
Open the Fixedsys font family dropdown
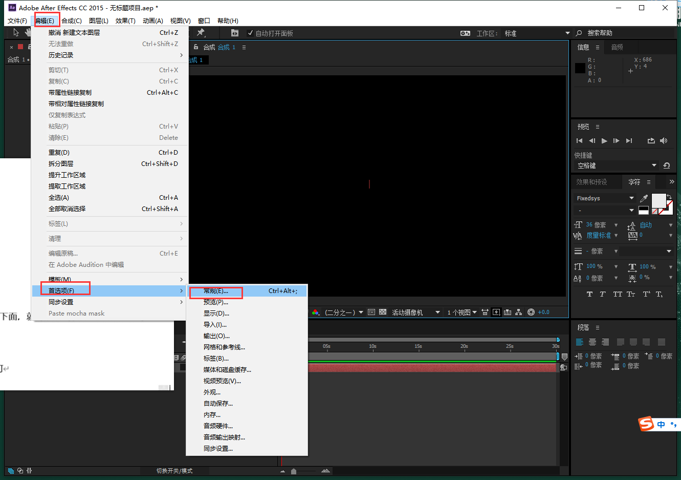point(604,198)
